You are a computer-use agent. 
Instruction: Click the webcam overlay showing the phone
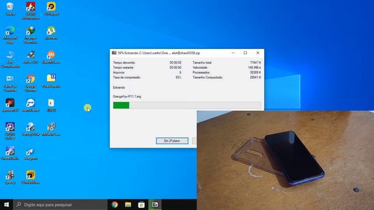coord(285,160)
